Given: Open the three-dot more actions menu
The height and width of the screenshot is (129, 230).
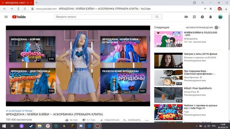Looking at the screenshot, I should click(147, 120).
